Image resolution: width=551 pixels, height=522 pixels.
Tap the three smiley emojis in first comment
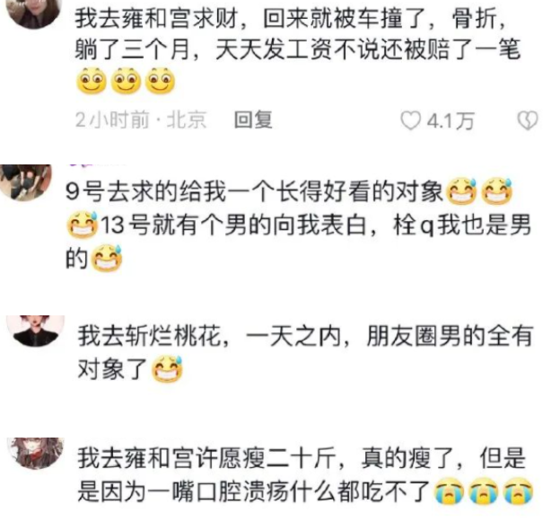pos(126,81)
